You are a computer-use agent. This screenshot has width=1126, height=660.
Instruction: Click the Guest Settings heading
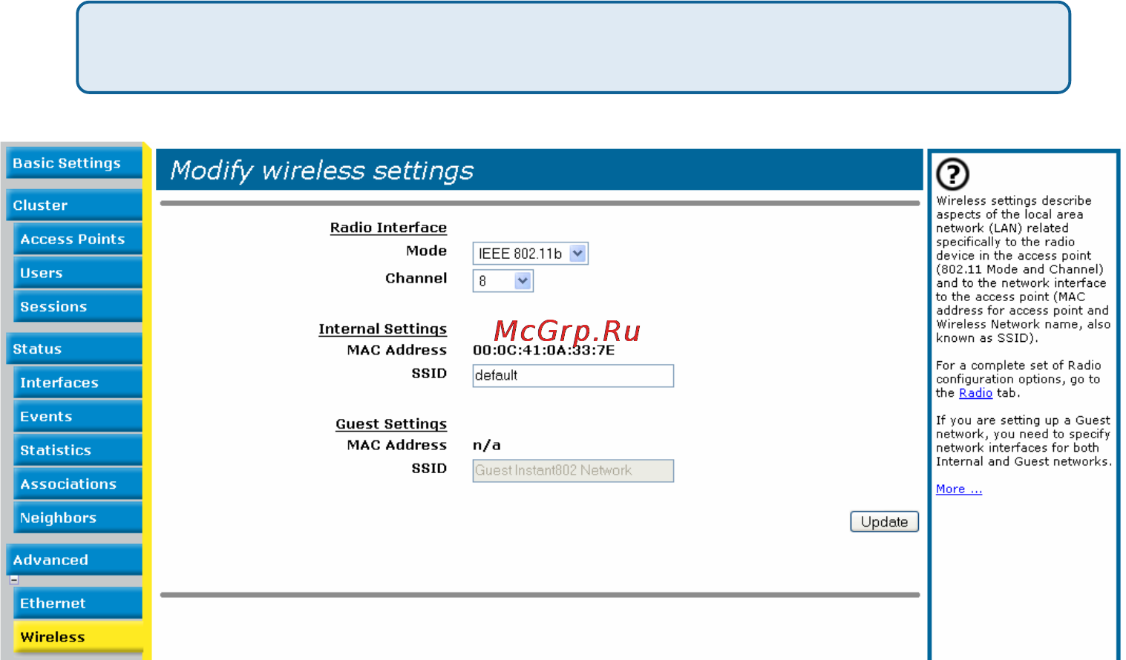(391, 424)
